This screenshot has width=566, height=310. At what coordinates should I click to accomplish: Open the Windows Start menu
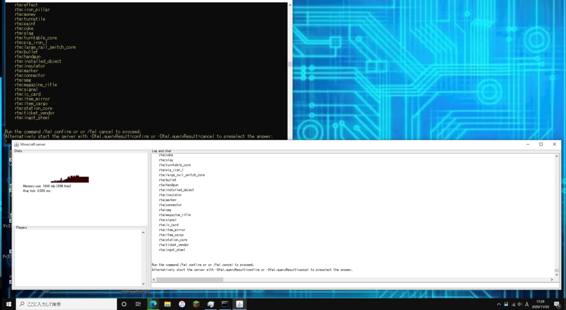8,304
